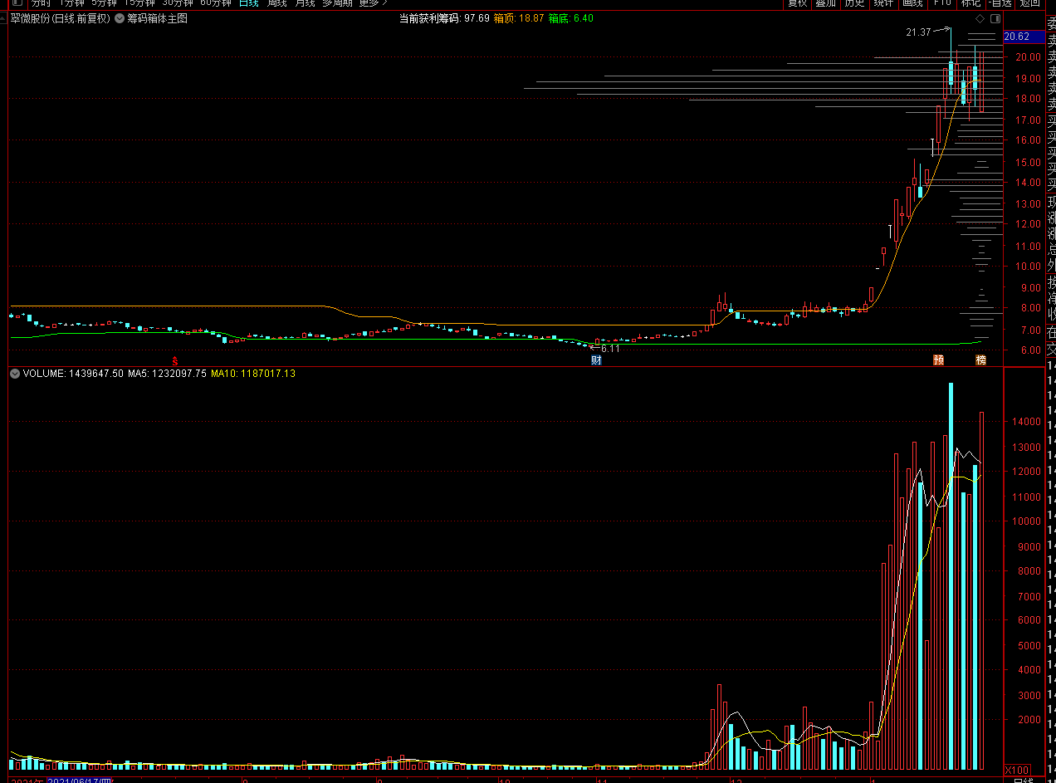Viewport: 1056px width, 783px height.
Task: Click the 2021/06/17 date label
Action: pos(81,781)
